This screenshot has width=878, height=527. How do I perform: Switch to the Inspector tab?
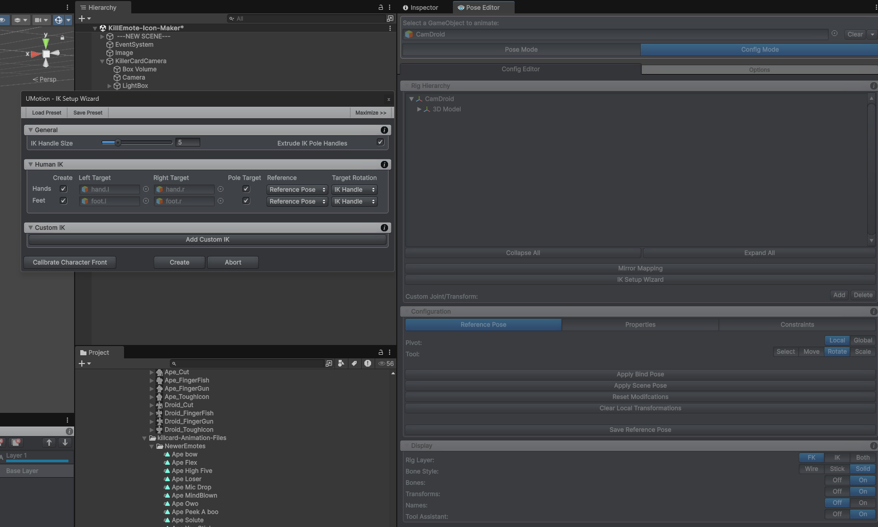tap(420, 7)
